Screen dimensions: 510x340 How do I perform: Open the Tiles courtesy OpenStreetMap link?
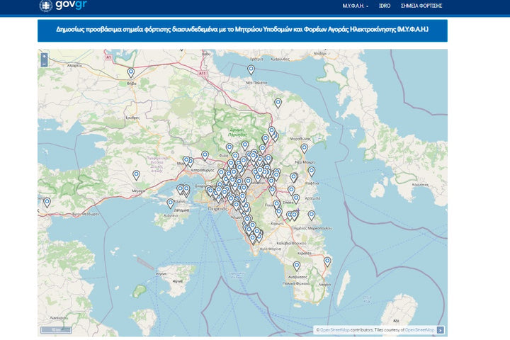pos(419,330)
